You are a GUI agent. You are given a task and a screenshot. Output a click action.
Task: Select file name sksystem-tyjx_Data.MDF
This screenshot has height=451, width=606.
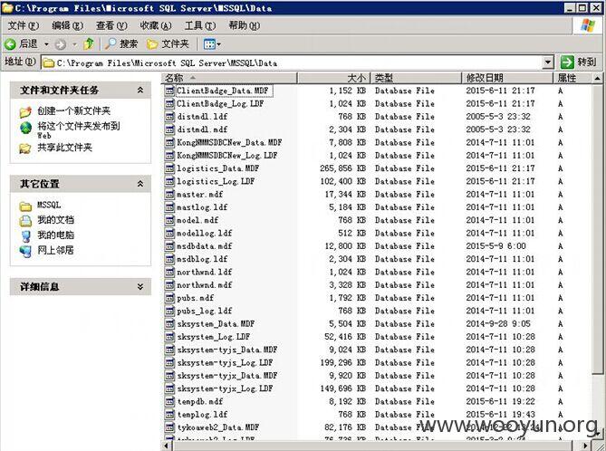tap(227, 376)
